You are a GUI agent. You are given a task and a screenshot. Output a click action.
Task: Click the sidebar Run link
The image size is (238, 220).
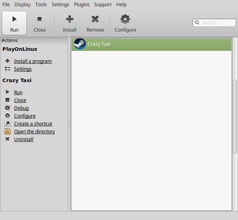[18, 93]
